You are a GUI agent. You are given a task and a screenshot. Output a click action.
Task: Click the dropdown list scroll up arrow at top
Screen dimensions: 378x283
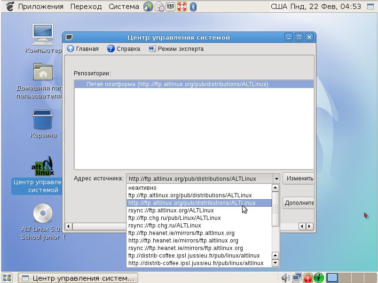pos(276,188)
